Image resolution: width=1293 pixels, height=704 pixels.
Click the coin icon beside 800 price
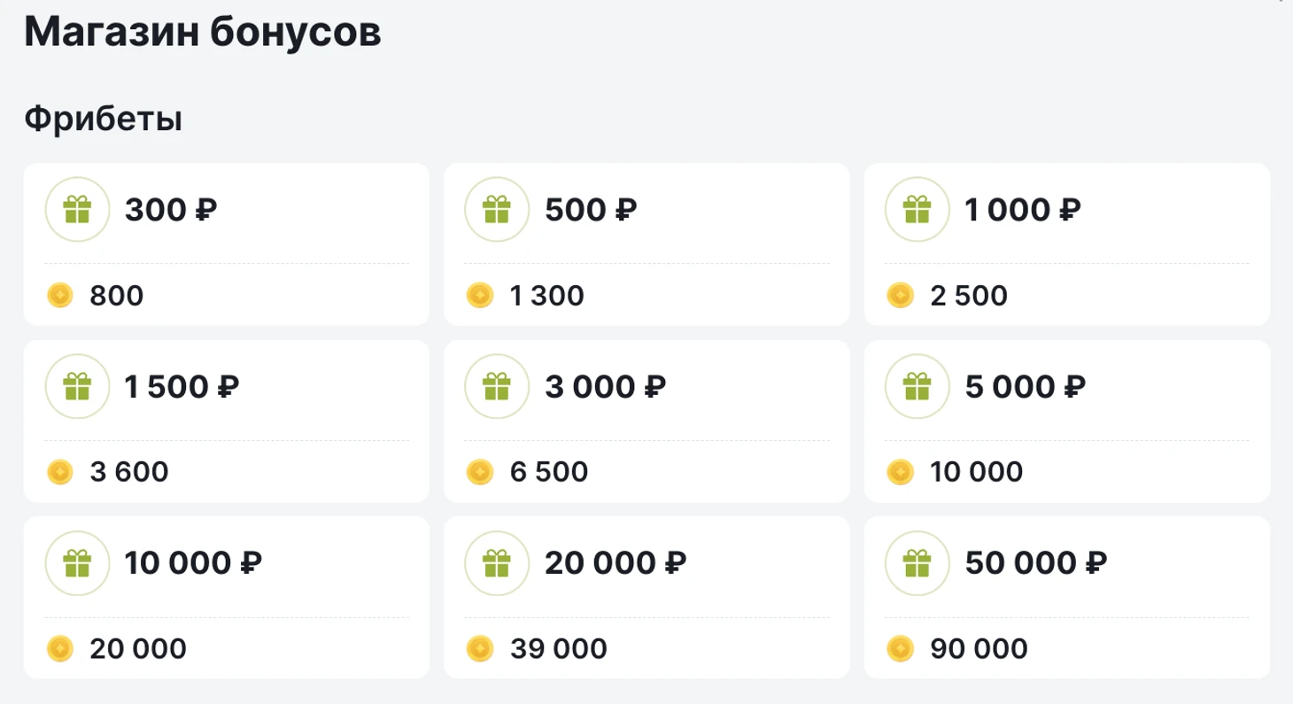coord(59,295)
